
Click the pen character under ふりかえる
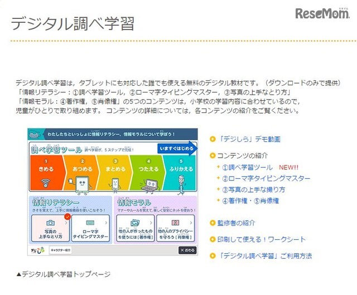(x=181, y=185)
